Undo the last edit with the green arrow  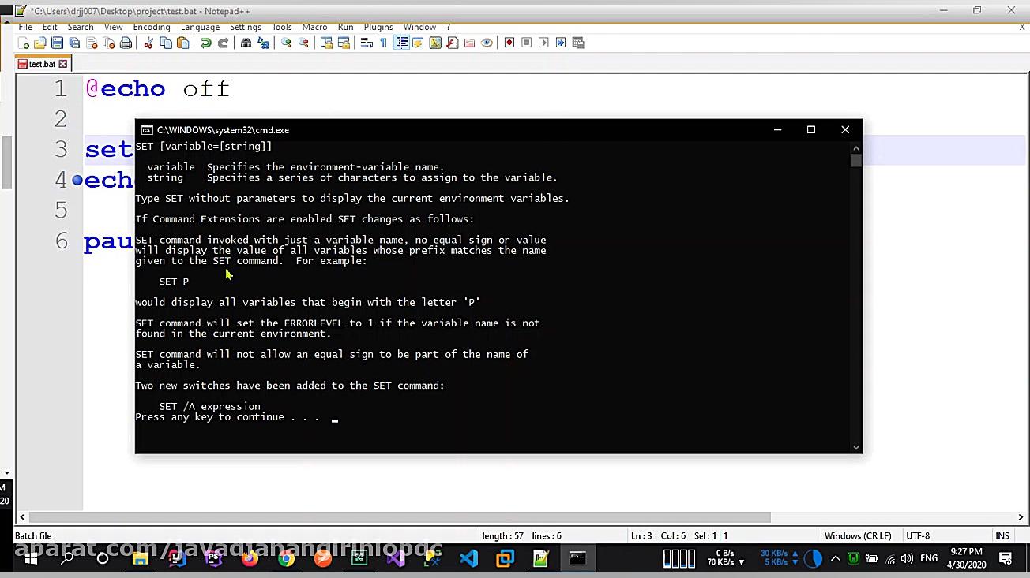pyautogui.click(x=206, y=43)
